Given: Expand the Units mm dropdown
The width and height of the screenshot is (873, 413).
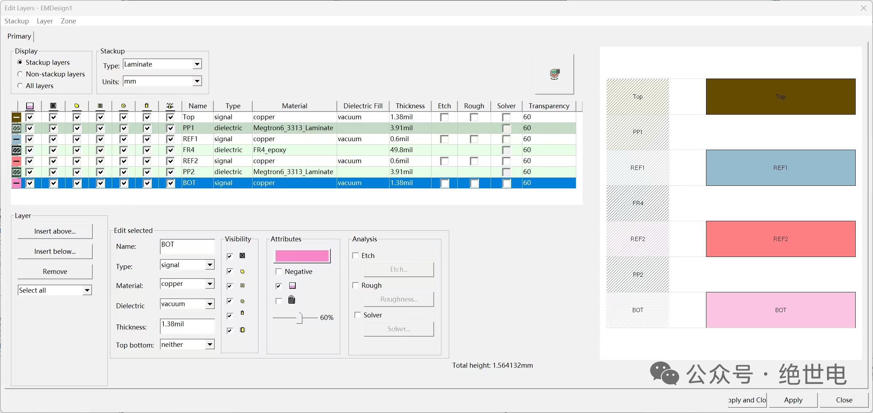Looking at the screenshot, I should coord(197,81).
